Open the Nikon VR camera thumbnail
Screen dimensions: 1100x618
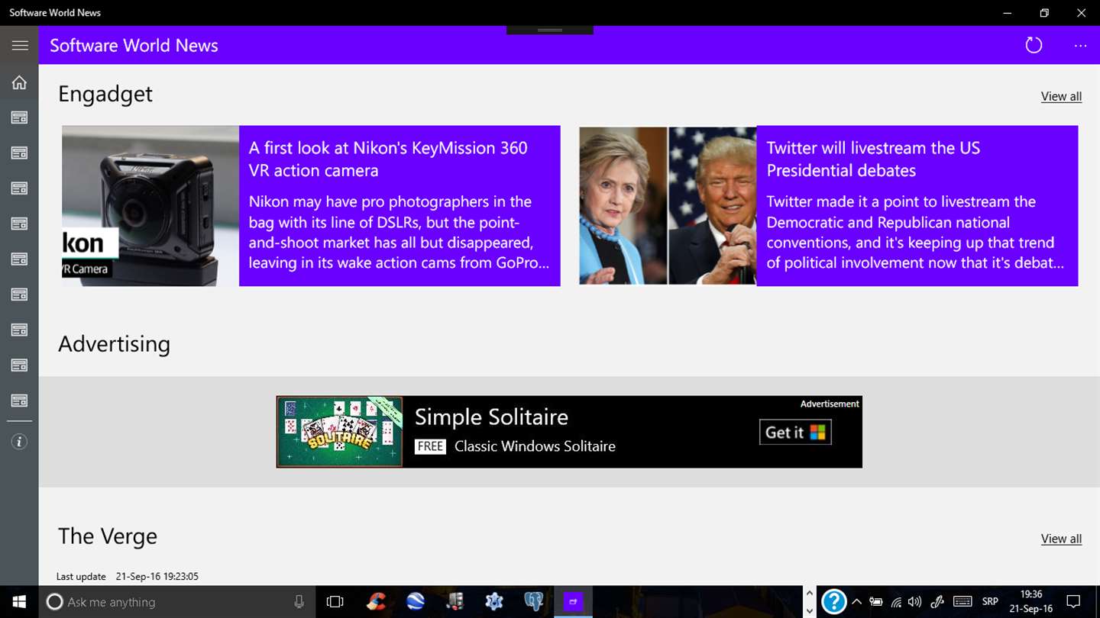click(150, 206)
